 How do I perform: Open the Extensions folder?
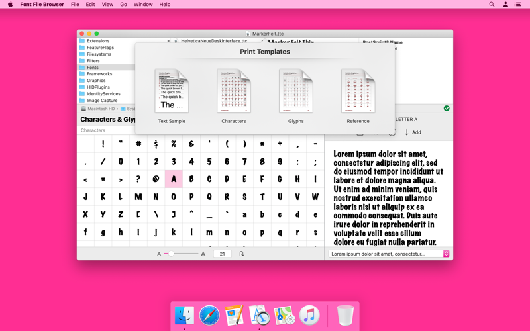98,41
